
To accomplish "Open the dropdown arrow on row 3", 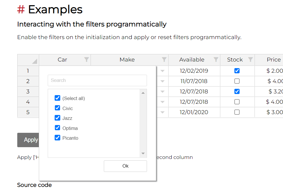I will click(162, 91).
